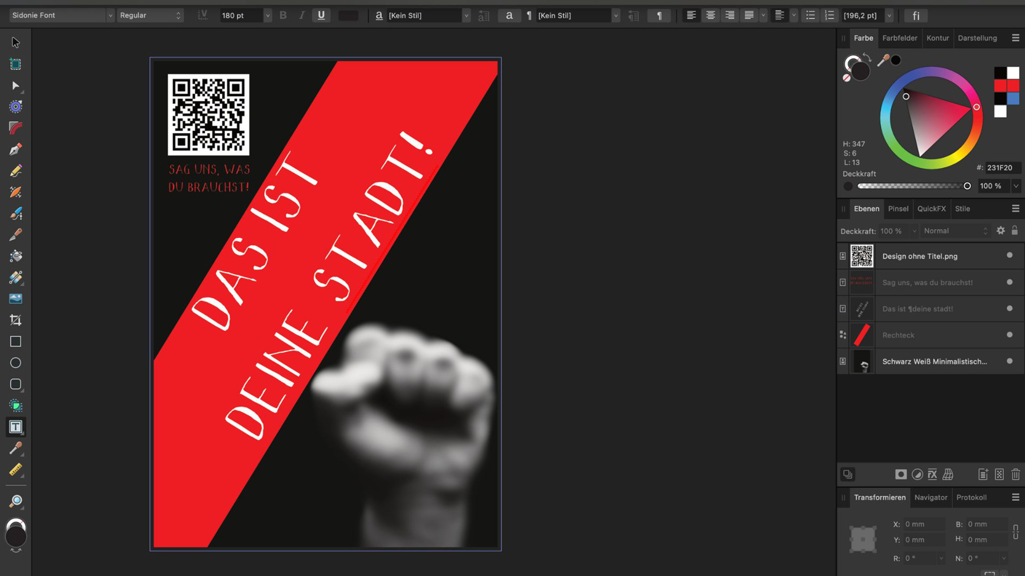Screen dimensions: 1025x576
Task: Delete layer using the trash icon
Action: (x=1016, y=474)
